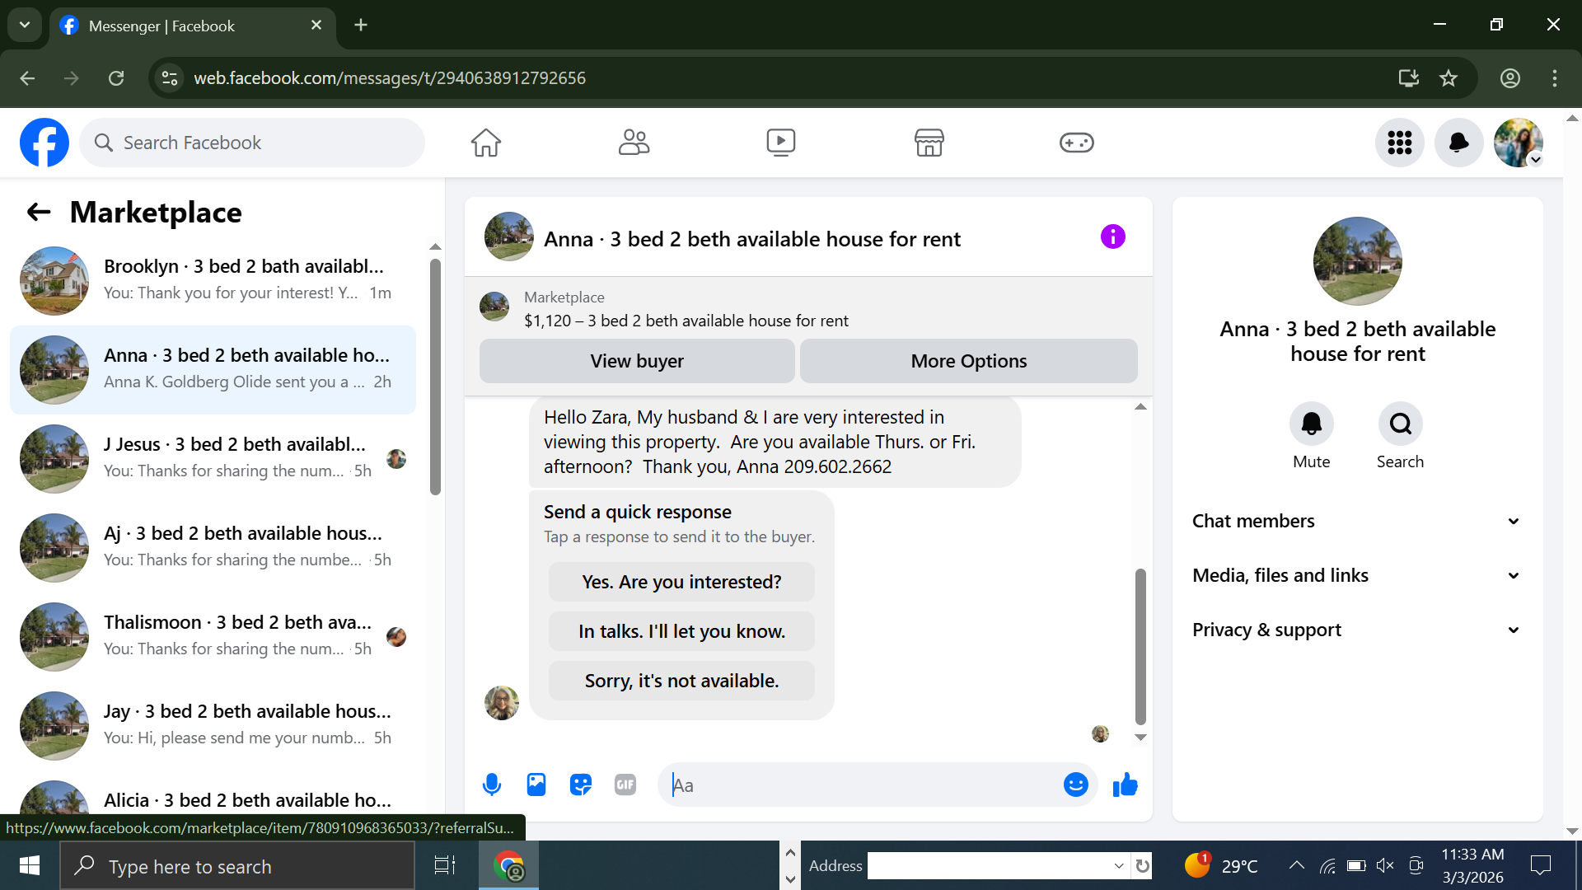Viewport: 1582px width, 890px height.
Task: Send a thumbs-up like
Action: 1126,785
